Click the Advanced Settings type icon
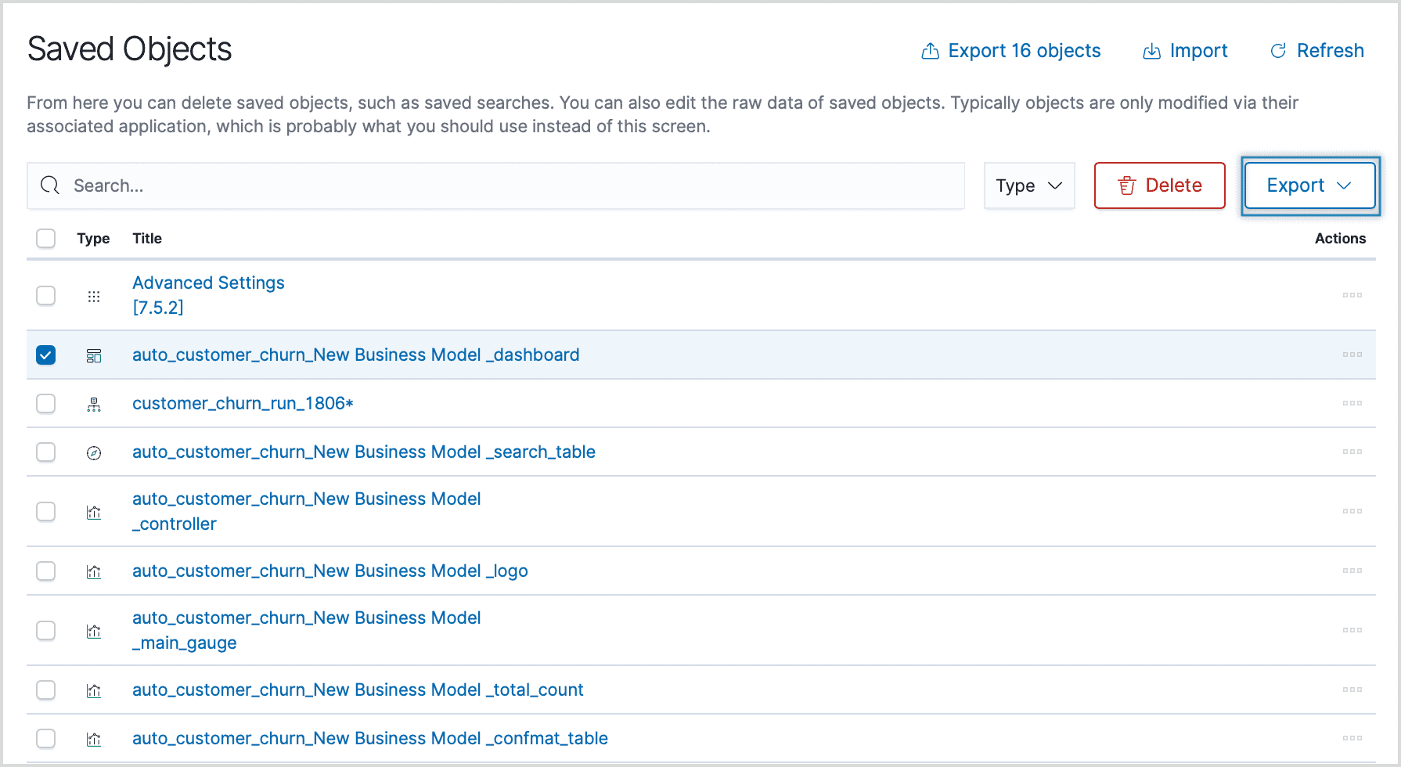The image size is (1401, 767). (94, 297)
